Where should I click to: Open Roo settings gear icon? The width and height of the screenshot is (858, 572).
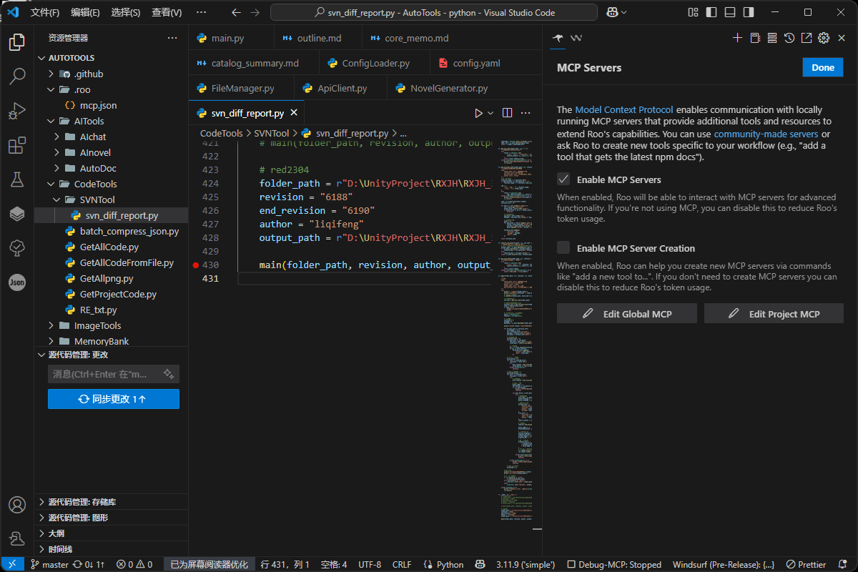823,38
